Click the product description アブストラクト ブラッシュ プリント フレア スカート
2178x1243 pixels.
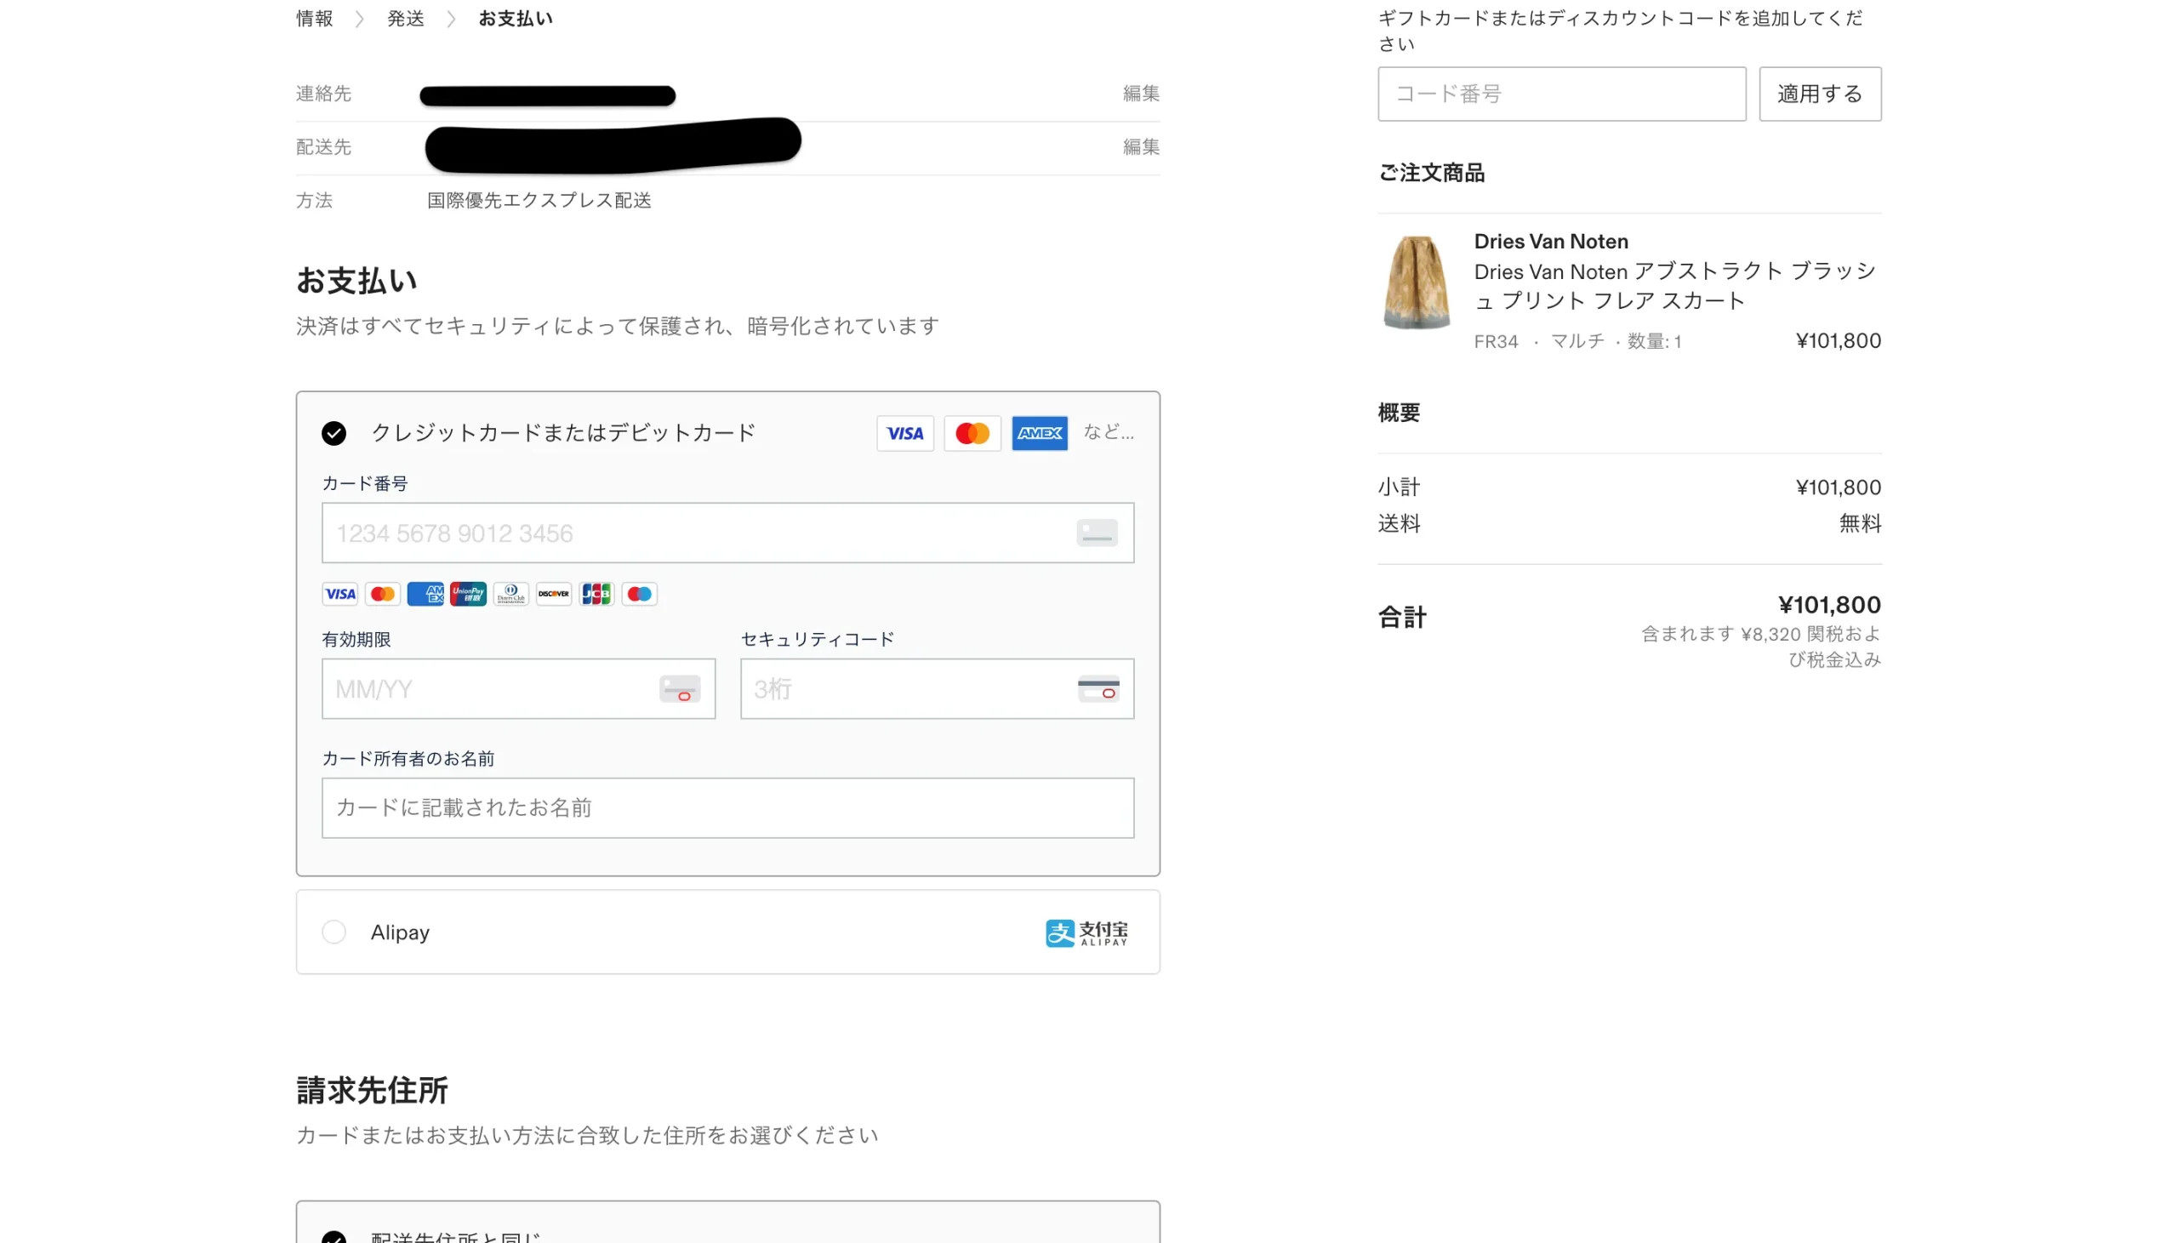pyautogui.click(x=1675, y=286)
